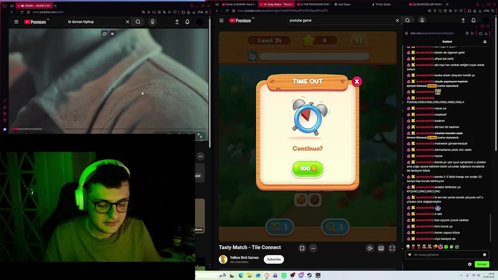The height and width of the screenshot is (280, 498).
Task: Open a new tab in the right browser window
Action: click(447, 4)
